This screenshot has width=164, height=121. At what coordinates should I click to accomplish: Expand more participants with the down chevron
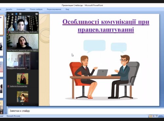point(22,104)
